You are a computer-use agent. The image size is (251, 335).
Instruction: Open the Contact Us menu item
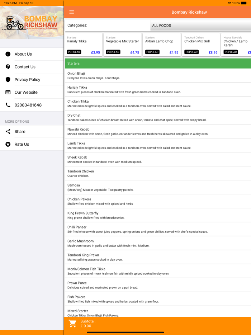32,67
